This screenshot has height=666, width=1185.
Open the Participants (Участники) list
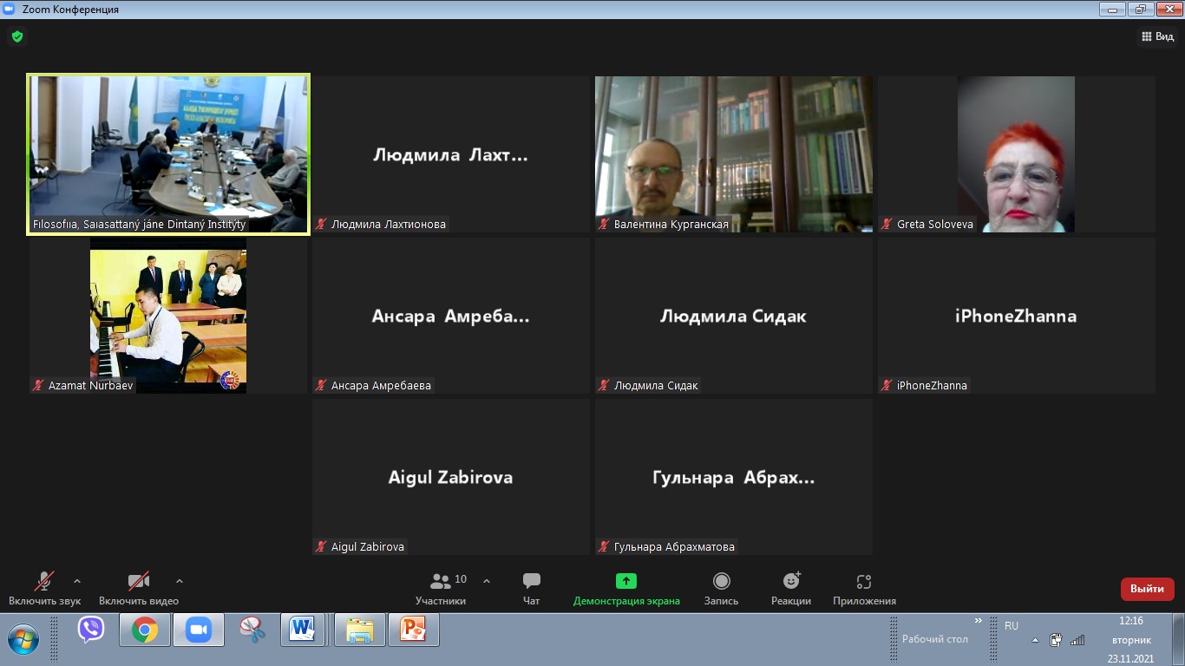[x=441, y=588]
